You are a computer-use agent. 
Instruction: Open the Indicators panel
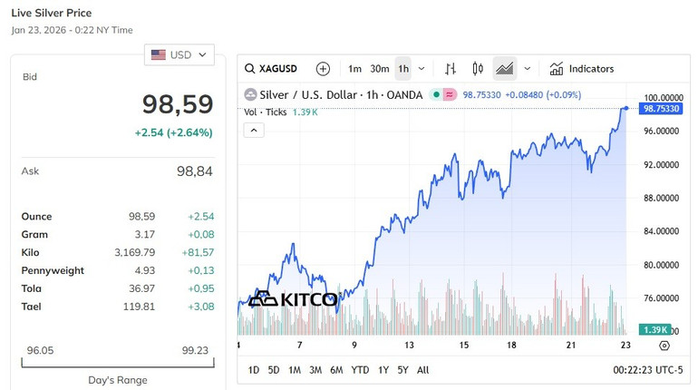(581, 69)
